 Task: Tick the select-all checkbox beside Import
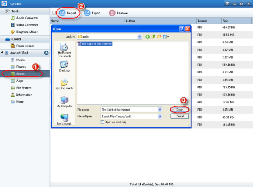[x=54, y=13]
